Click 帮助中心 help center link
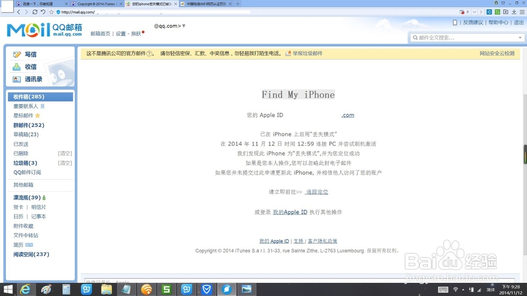The width and height of the screenshot is (527, 296). pyautogui.click(x=498, y=23)
